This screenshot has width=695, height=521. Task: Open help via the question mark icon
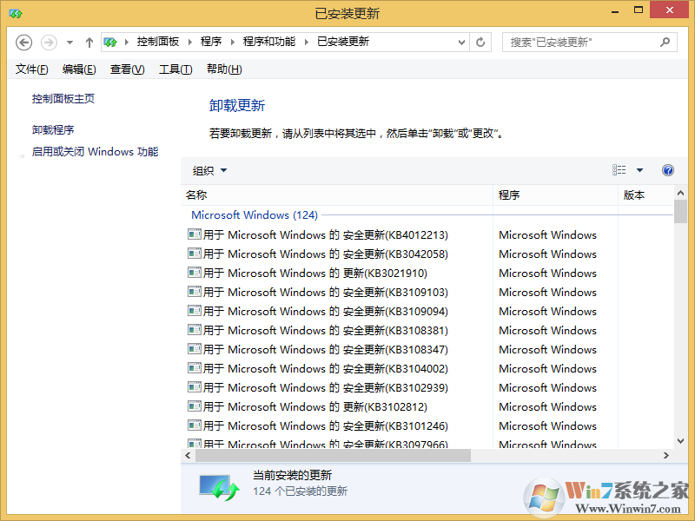pos(667,170)
